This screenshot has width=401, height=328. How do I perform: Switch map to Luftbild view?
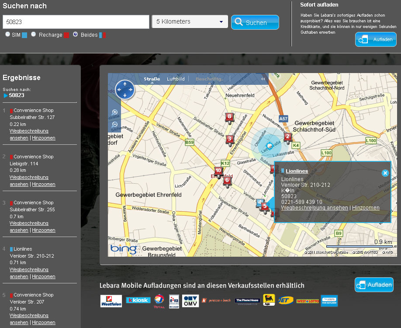176,79
